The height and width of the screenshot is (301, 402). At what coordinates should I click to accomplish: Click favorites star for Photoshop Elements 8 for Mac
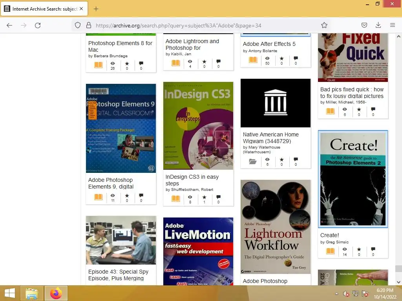[x=127, y=63]
